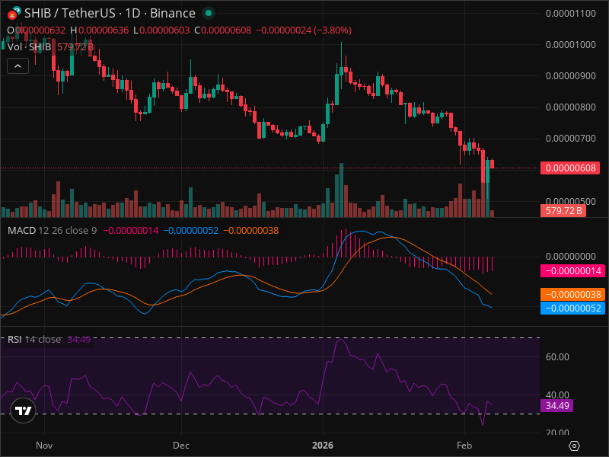The image size is (609, 457).
Task: Click the current price label 0.00000608
Action: [x=570, y=168]
